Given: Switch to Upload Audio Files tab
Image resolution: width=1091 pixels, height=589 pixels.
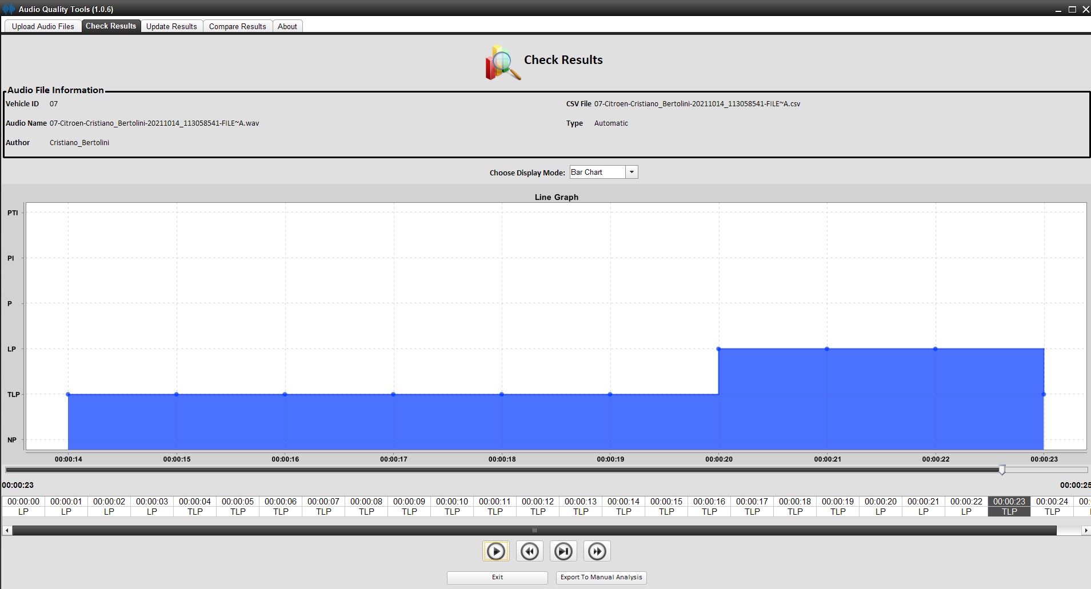Looking at the screenshot, I should [x=43, y=26].
